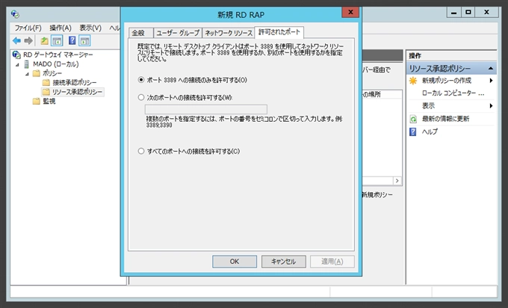Click 新規ポリシーの作成 star icon

tap(413, 81)
